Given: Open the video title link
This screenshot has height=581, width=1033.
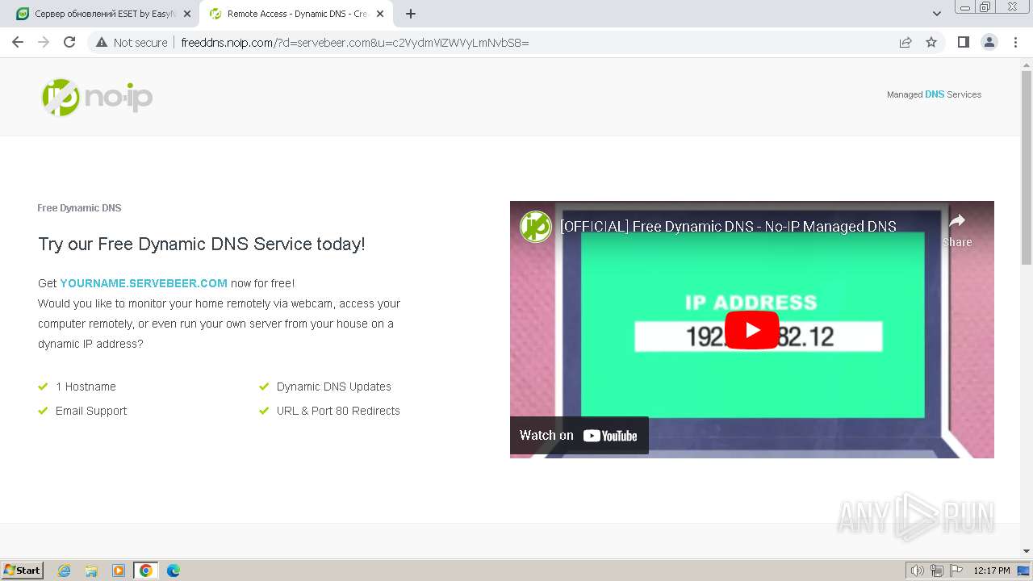Looking at the screenshot, I should point(728,227).
